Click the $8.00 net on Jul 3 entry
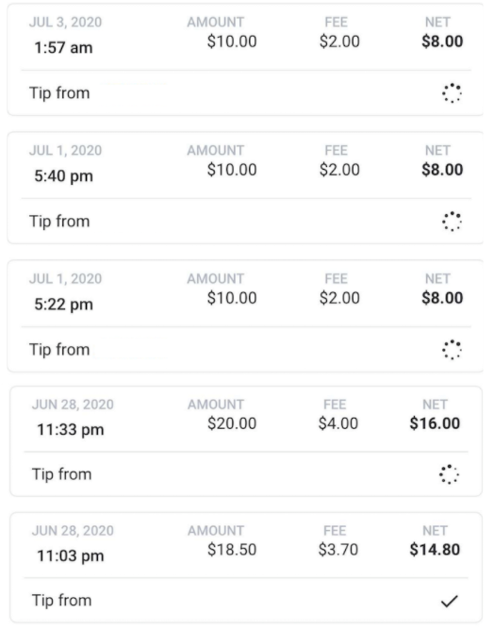 click(442, 41)
